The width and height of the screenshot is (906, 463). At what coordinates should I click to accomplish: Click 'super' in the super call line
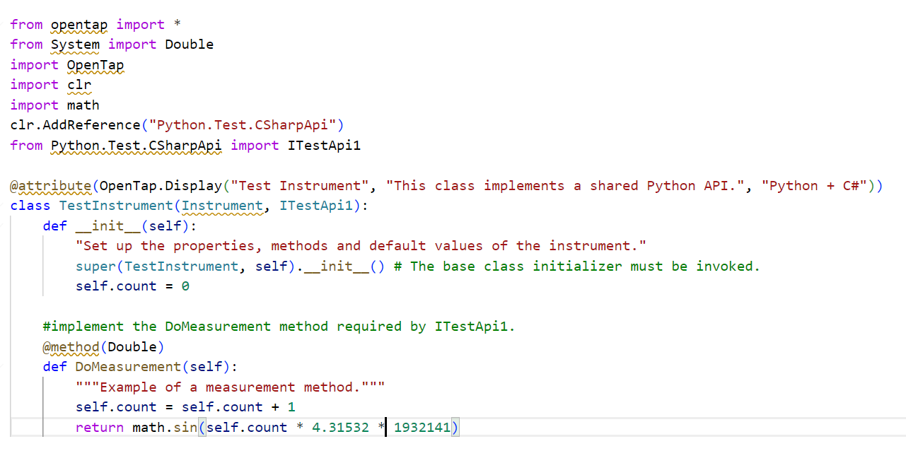click(x=96, y=266)
